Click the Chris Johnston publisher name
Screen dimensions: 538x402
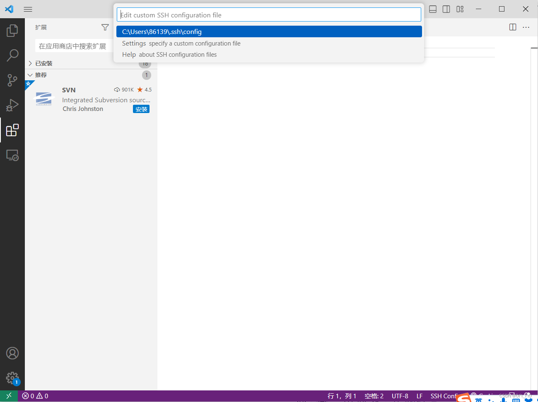point(83,109)
